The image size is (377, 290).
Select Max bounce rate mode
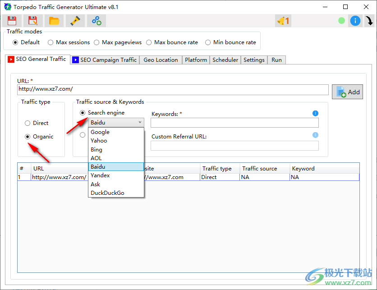(x=172, y=42)
